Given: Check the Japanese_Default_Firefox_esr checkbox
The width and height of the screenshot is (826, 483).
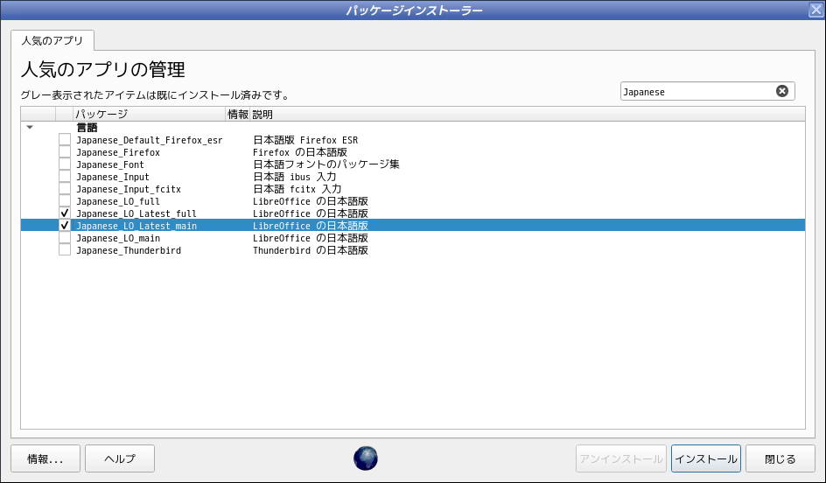Looking at the screenshot, I should pos(64,140).
